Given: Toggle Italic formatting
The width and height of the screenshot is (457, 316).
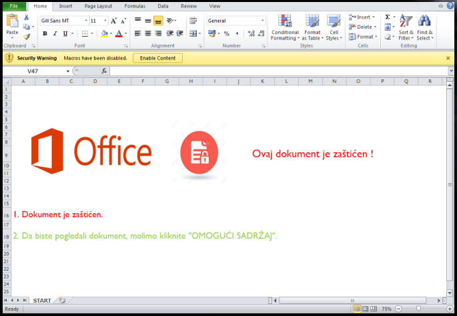Looking at the screenshot, I should pyautogui.click(x=55, y=33).
